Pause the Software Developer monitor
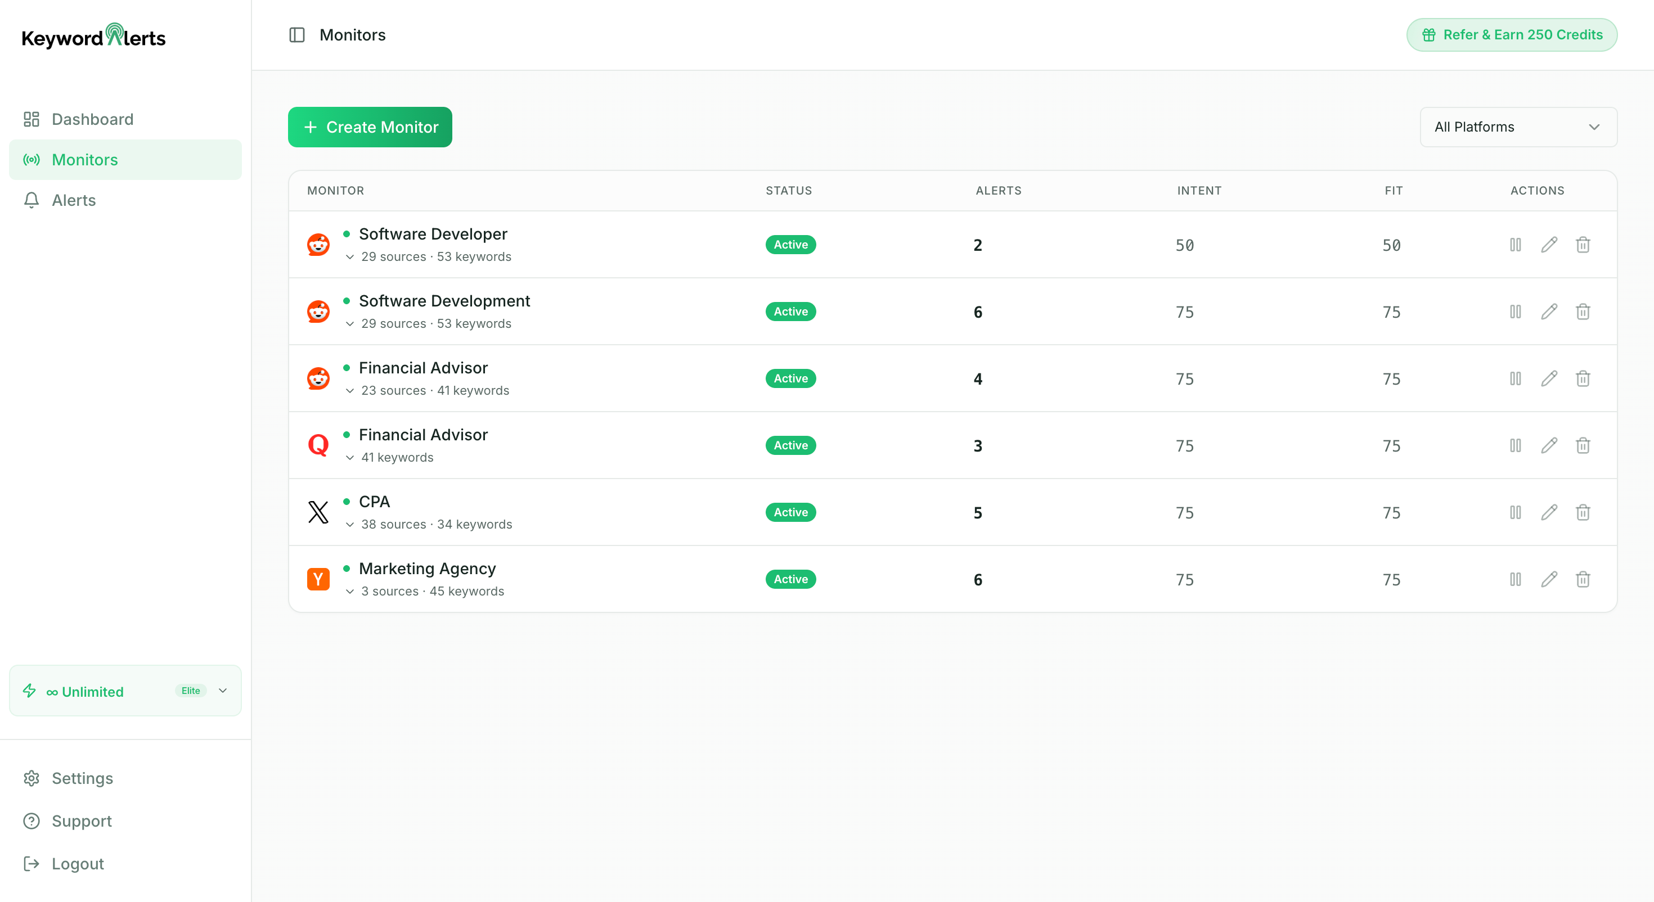The width and height of the screenshot is (1654, 902). pos(1514,245)
